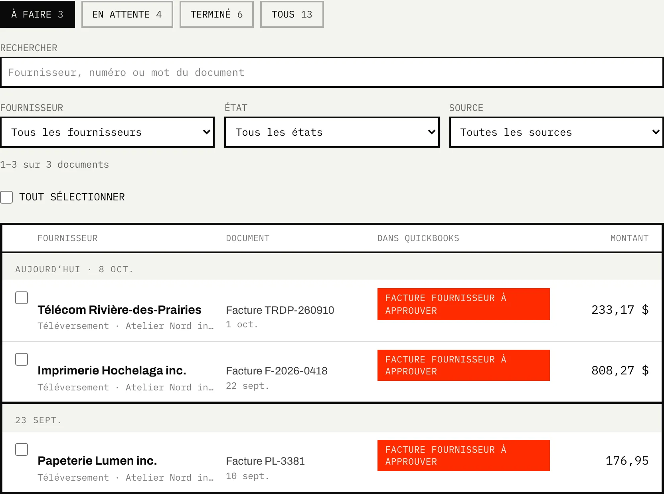The width and height of the screenshot is (664, 495).
Task: Show the TERMINÉ tab
Action: click(x=216, y=14)
